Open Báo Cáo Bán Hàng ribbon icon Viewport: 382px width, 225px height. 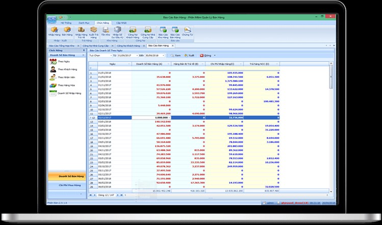tap(175, 30)
